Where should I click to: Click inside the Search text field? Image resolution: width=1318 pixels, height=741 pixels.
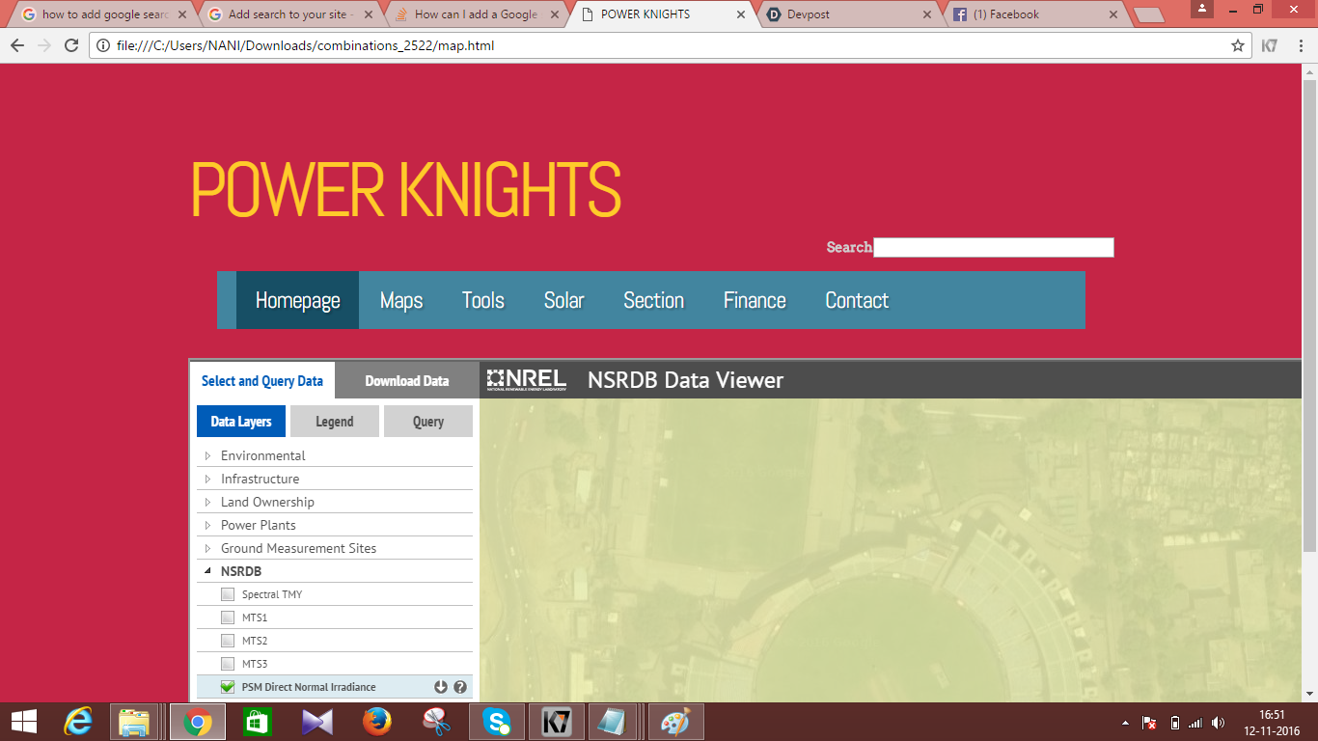click(994, 247)
